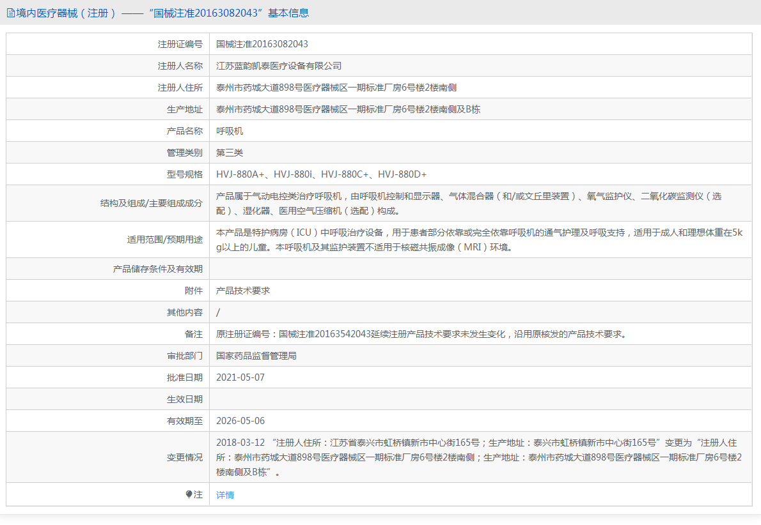Click the empty 生效日期 value cell

(480, 399)
